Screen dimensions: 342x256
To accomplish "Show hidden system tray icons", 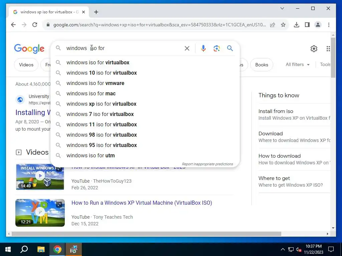I will (x=283, y=249).
